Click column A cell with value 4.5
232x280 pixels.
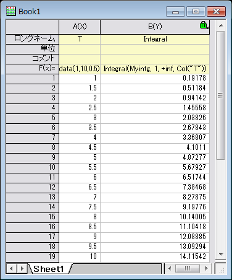point(80,148)
